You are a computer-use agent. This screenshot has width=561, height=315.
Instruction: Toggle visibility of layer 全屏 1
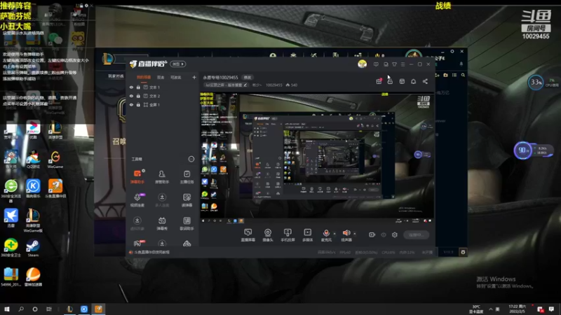[131, 104]
